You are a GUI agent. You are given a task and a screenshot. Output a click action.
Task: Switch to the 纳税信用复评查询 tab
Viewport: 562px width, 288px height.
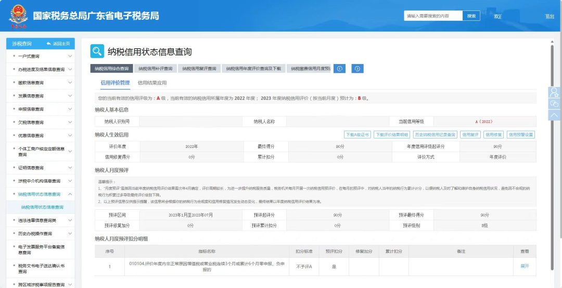pos(199,69)
